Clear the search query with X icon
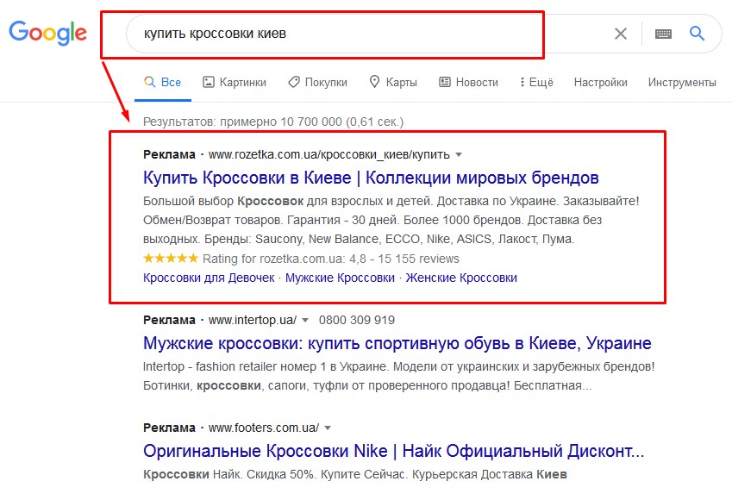 (x=621, y=34)
